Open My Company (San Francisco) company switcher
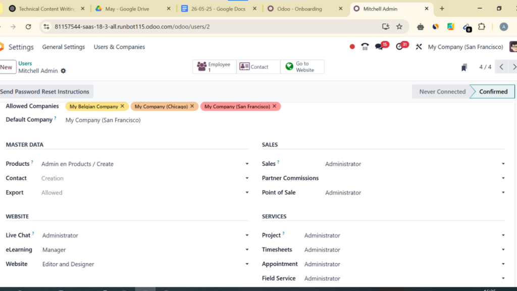The width and height of the screenshot is (517, 291). (x=466, y=47)
